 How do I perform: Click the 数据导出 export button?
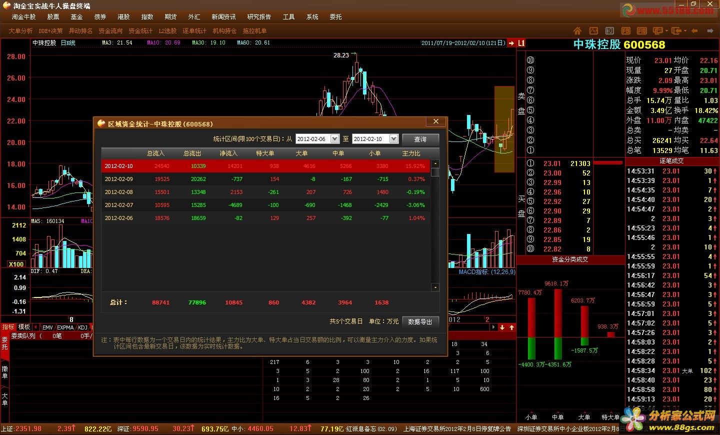(420, 322)
